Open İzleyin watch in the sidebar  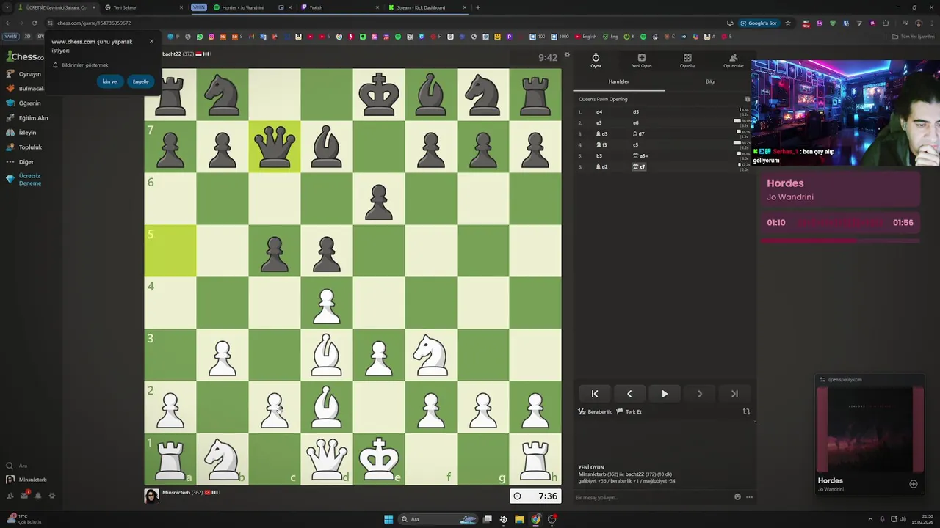21,133
